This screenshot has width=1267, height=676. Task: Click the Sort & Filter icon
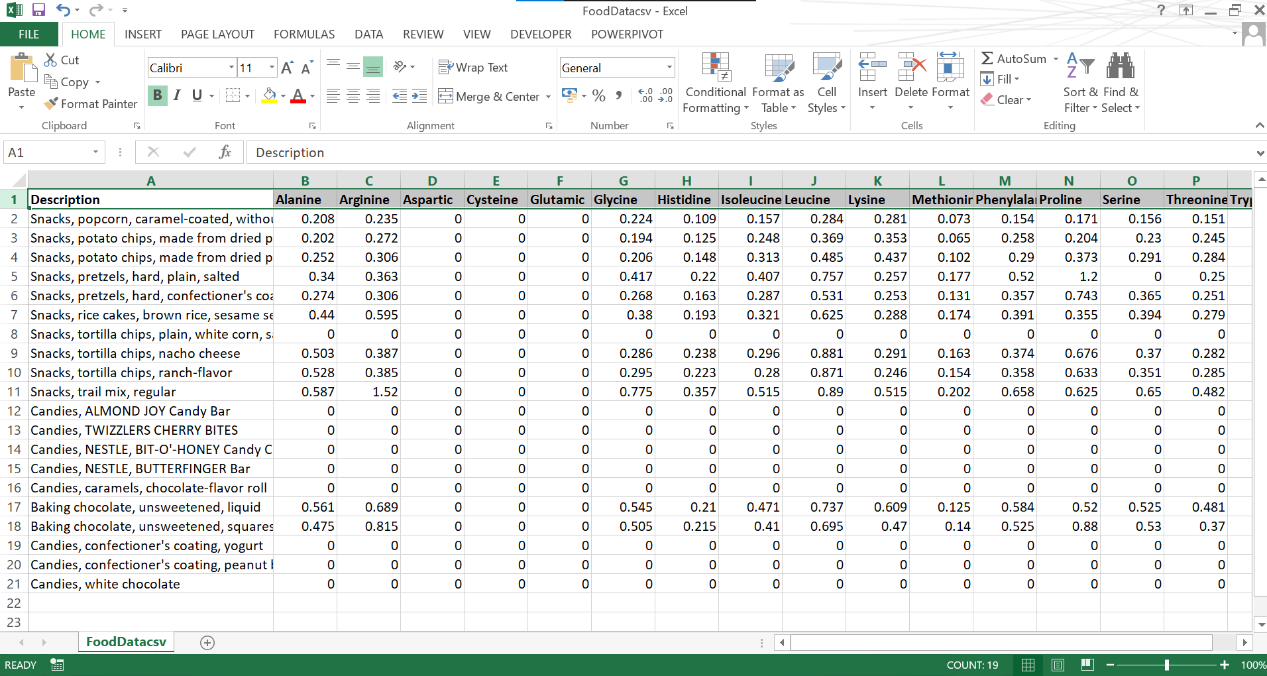point(1080,67)
